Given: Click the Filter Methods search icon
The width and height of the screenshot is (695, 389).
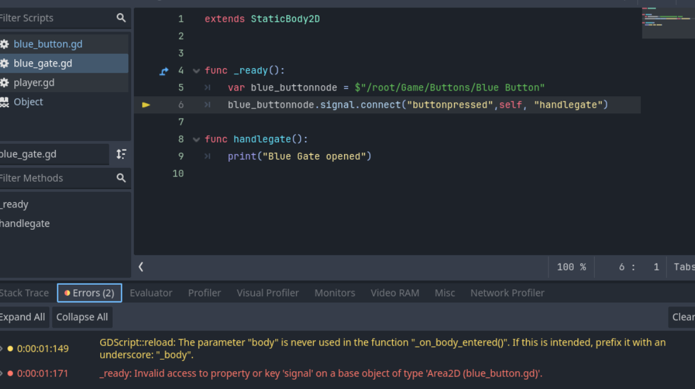Looking at the screenshot, I should [121, 178].
